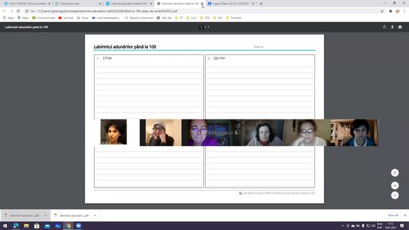Screen dimensions: 409x230
Task: Open a new browser tab
Action: pos(261,4)
